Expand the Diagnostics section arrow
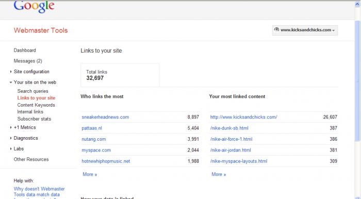Viewport: 361px width, 199px height. coord(11,138)
